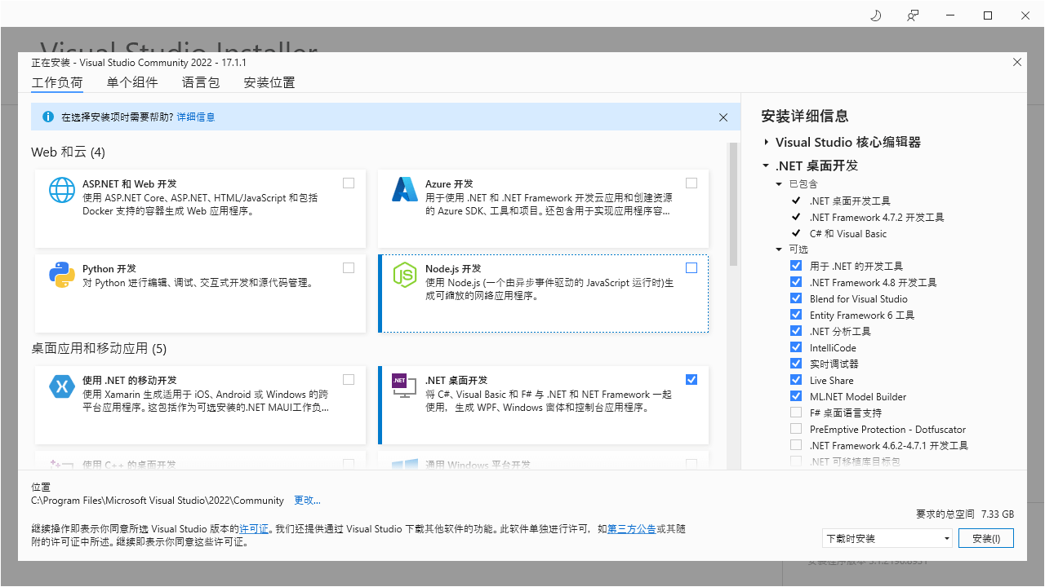Screen dimensions: 1045x587
Task: Enable PreEmptive Protection - Dotfuscator
Action: 796,429
